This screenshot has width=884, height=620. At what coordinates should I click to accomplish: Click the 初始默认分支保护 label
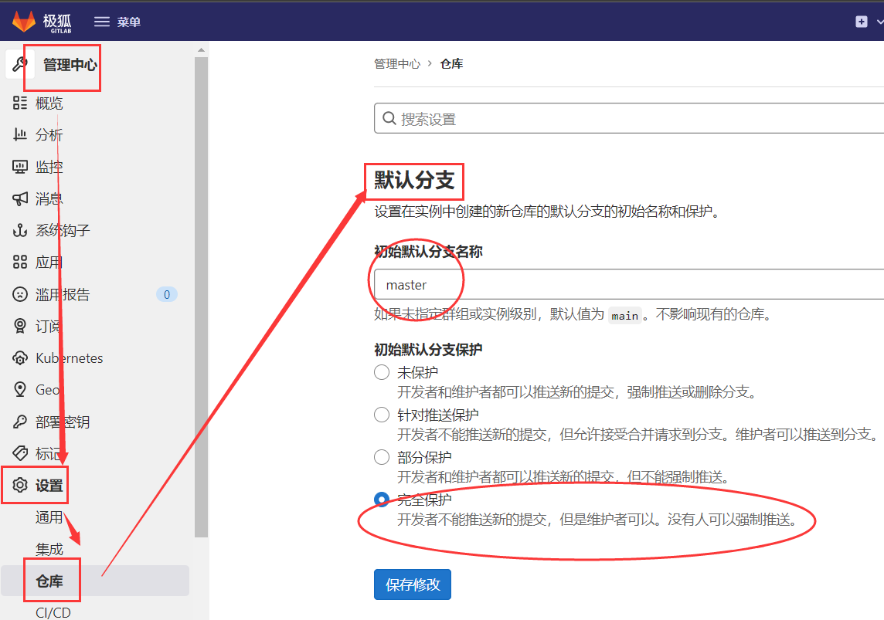428,350
